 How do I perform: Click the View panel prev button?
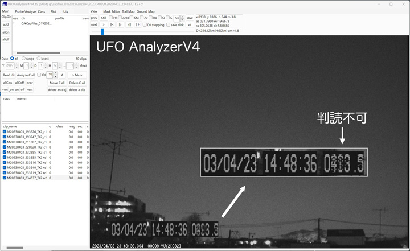pyautogui.click(x=94, y=18)
